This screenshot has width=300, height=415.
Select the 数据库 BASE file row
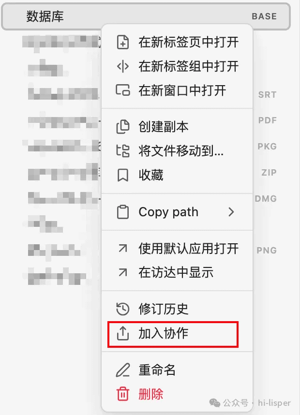pos(146,16)
